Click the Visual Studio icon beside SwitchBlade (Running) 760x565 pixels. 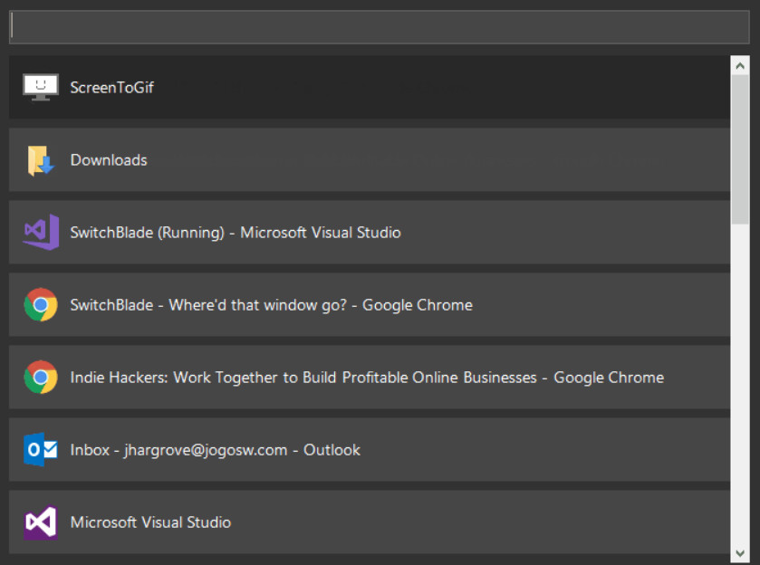41,233
